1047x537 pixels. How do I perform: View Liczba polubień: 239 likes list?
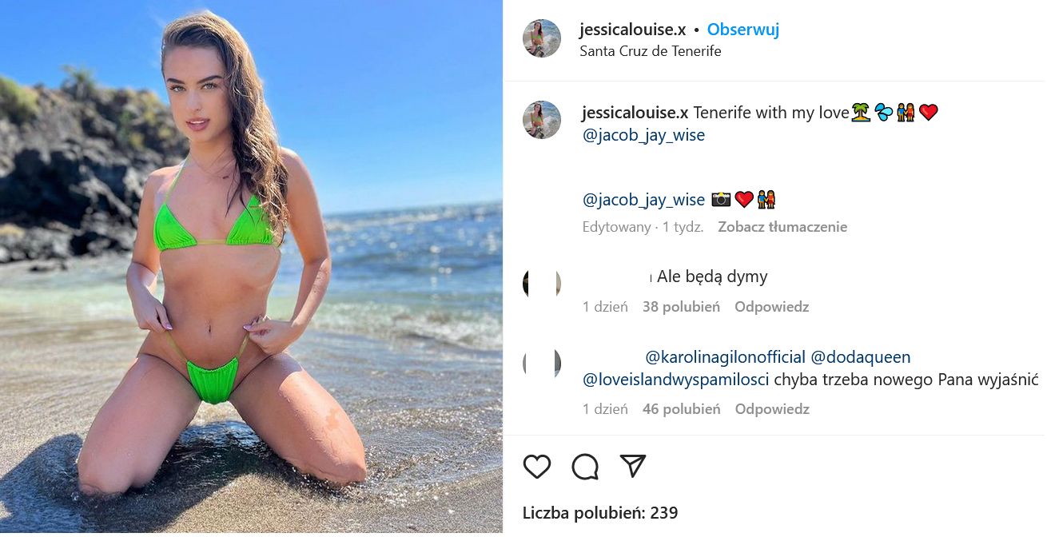tap(600, 513)
